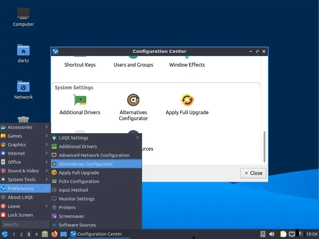The image size is (319, 239).
Task: Click the show desktop icon in taskbar
Action: 64,234
